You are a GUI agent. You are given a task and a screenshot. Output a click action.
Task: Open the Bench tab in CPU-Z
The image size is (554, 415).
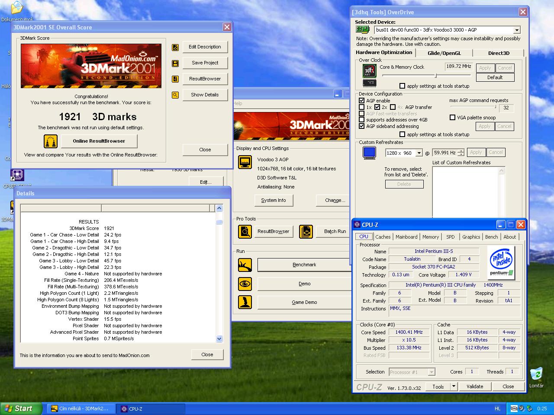point(492,237)
